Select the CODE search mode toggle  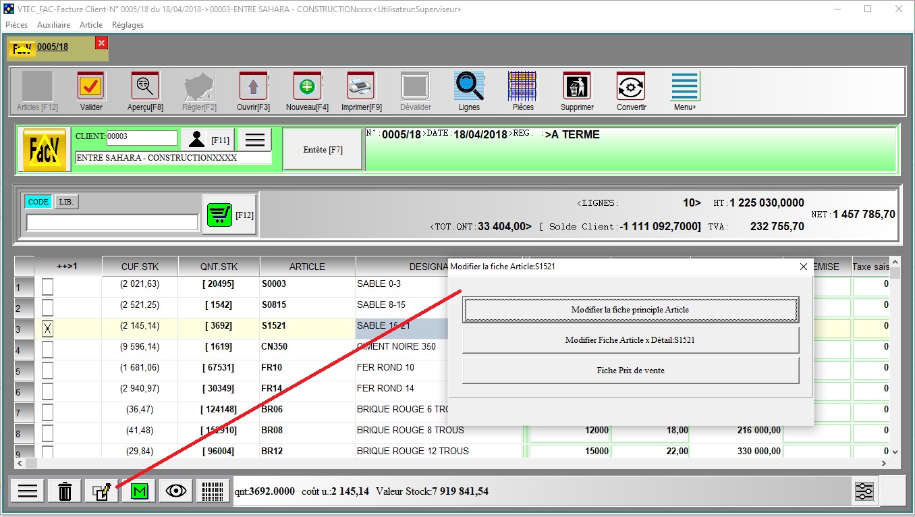(38, 202)
